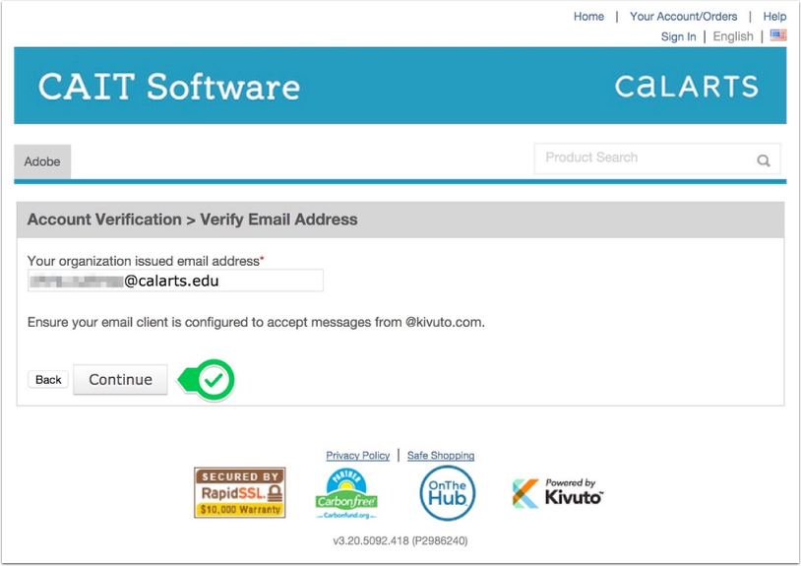Viewport: 801px width, 566px height.
Task: Click the Account Verification heading text
Action: coord(192,220)
